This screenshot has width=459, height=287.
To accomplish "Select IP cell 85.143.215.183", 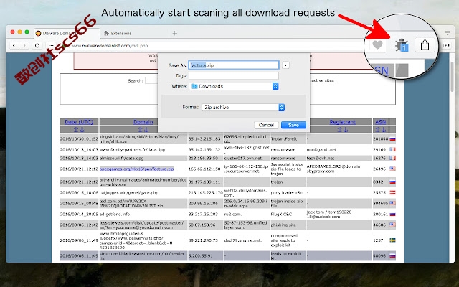I will pyautogui.click(x=204, y=138).
